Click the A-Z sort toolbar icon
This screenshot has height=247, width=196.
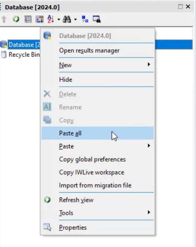point(51,19)
